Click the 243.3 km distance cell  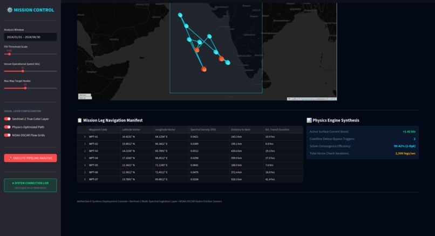coord(247,137)
